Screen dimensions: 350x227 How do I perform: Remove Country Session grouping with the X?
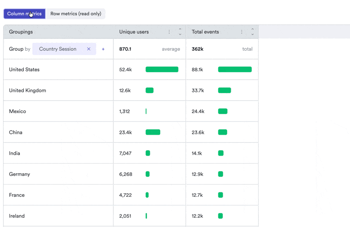[89, 49]
